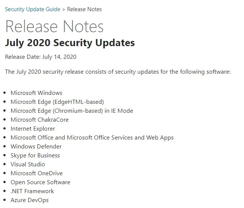Screen dimensions: 244x208
Task: Click the breadcrumb separator arrow
Action: pyautogui.click(x=63, y=10)
